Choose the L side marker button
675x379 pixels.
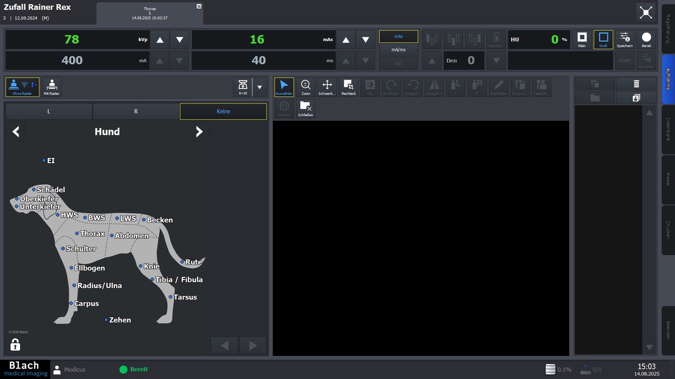click(49, 112)
